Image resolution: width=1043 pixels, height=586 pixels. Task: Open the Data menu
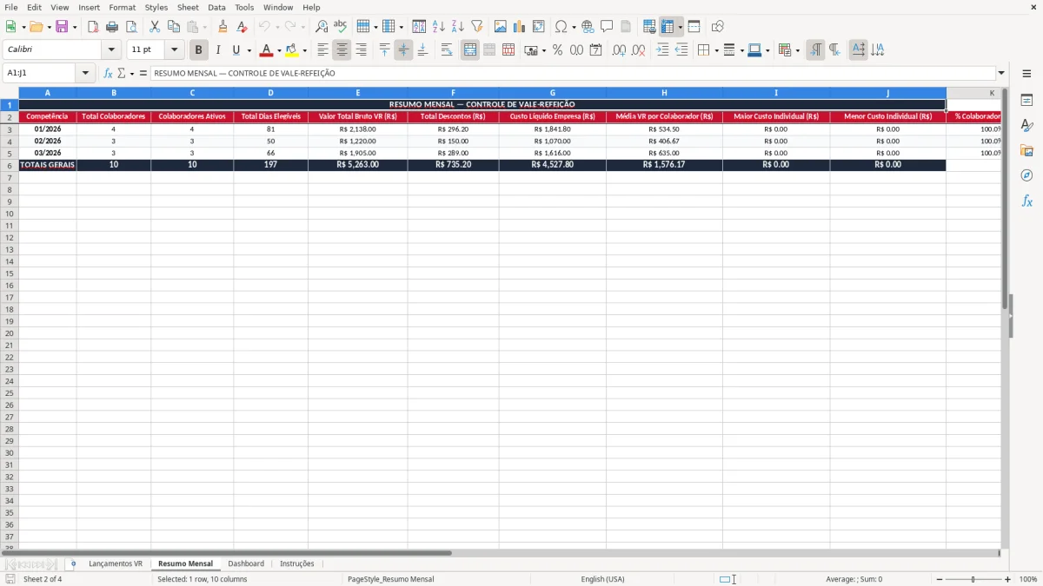pos(216,7)
